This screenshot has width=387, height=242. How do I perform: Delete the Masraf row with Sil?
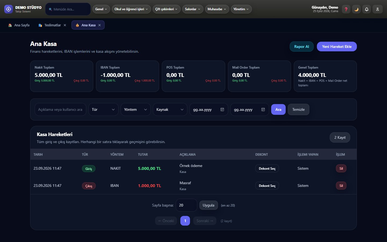341,186
